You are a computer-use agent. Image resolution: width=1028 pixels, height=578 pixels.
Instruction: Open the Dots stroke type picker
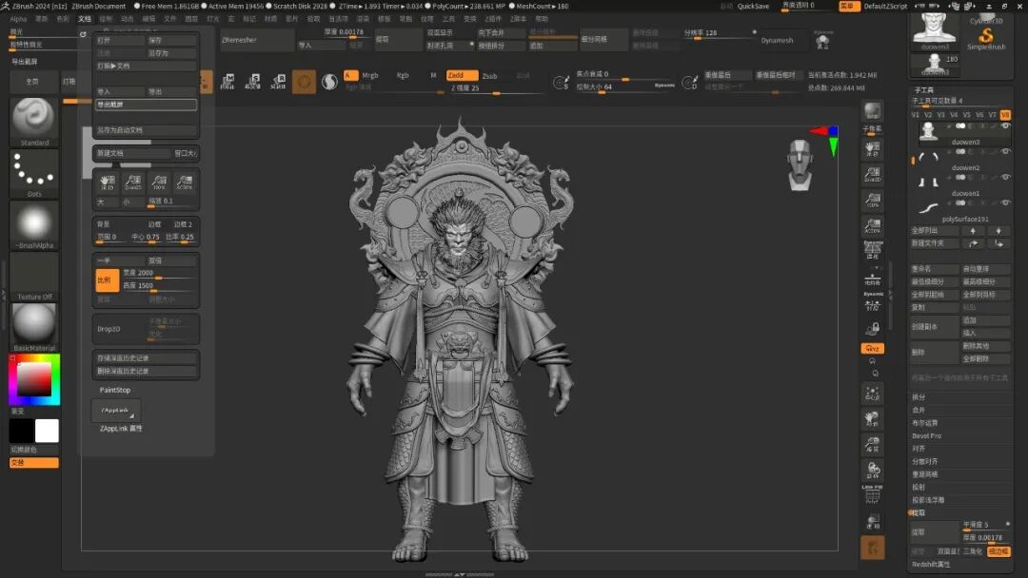coord(33,169)
